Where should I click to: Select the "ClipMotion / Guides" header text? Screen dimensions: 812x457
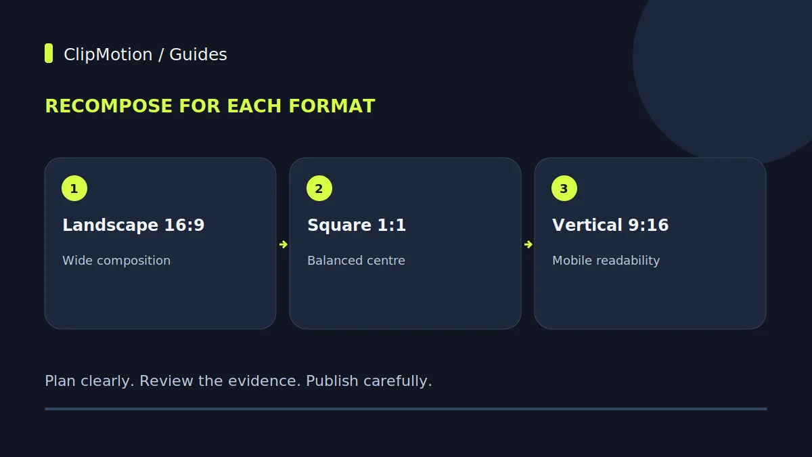pos(145,54)
